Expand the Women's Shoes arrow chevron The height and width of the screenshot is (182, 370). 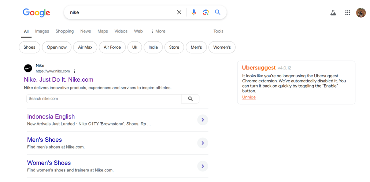pos(203,166)
